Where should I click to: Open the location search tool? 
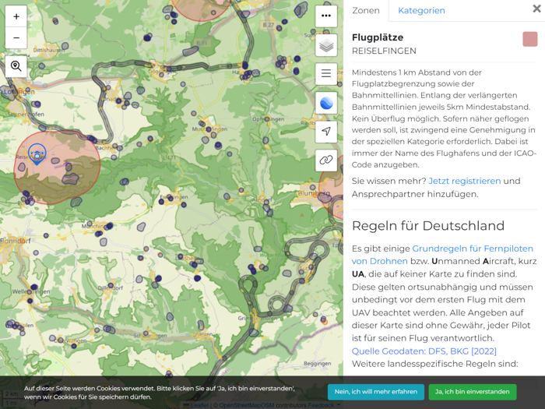[x=16, y=66]
